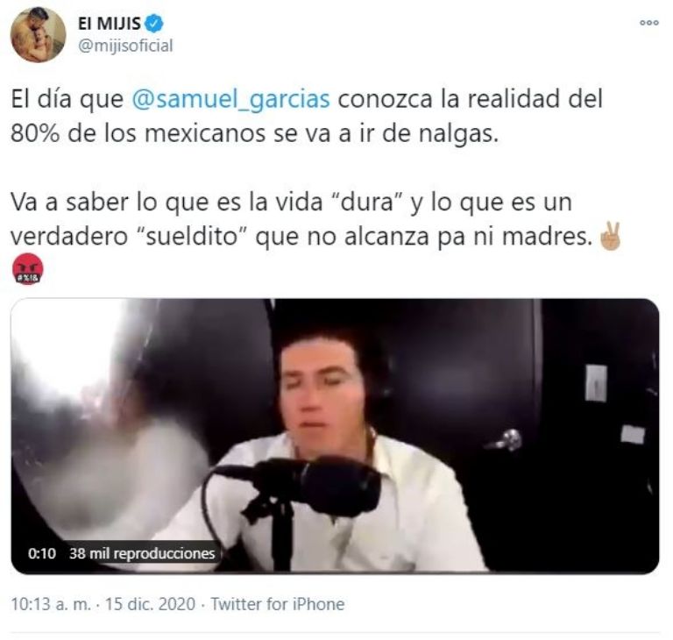Visit the @mijisoficial handle
This screenshot has width=673, height=640.
125,46
